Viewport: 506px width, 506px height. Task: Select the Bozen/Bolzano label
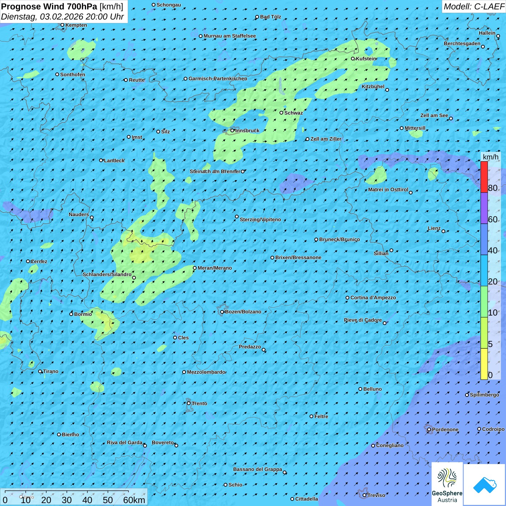(243, 312)
